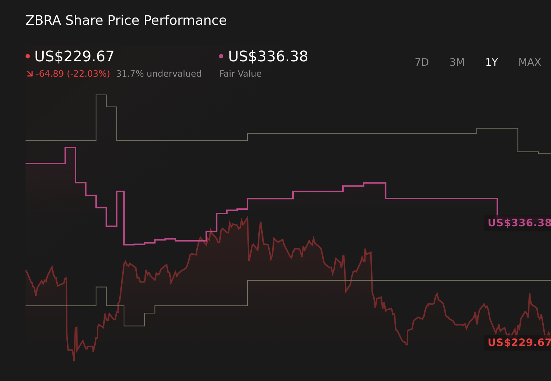
Task: Click the US$336.38 fair value heading
Action: [268, 57]
